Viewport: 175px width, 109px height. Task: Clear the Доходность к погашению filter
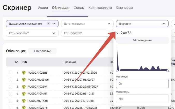click(x=48, y=24)
